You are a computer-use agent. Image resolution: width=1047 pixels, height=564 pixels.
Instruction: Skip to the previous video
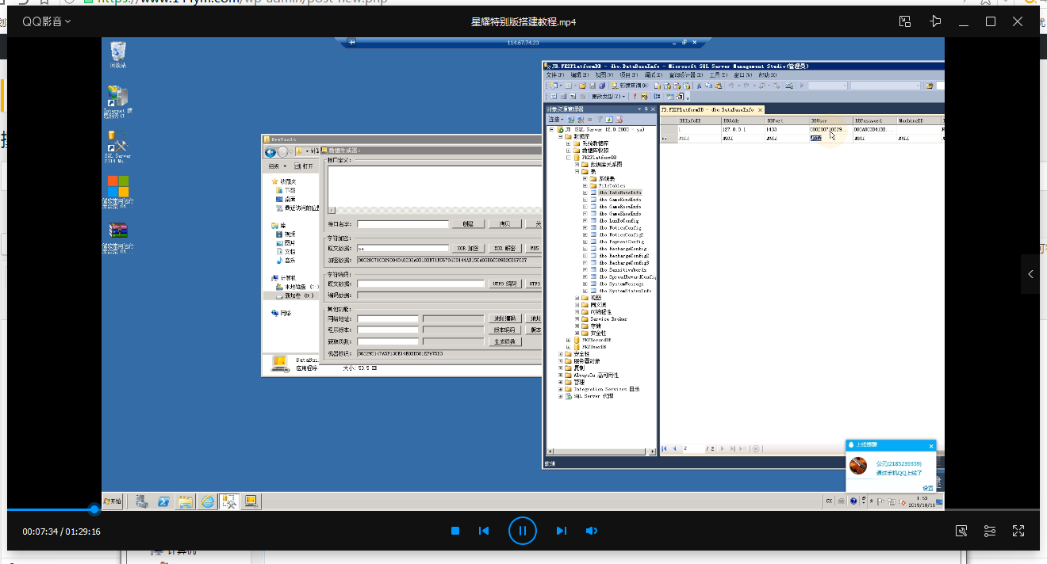click(484, 531)
